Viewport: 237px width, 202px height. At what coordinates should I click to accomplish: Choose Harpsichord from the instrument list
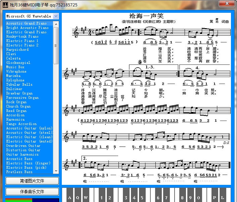pyautogui.click(x=17, y=50)
